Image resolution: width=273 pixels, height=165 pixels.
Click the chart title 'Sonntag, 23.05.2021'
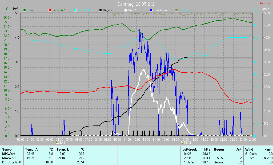pyautogui.click(x=137, y=4)
